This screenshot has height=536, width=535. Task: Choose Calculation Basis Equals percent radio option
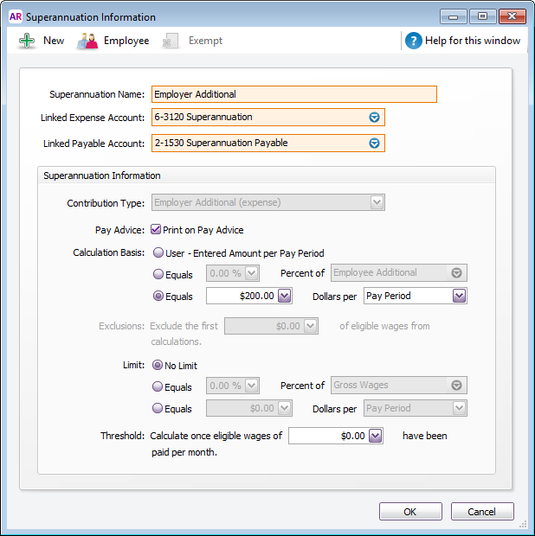[158, 274]
